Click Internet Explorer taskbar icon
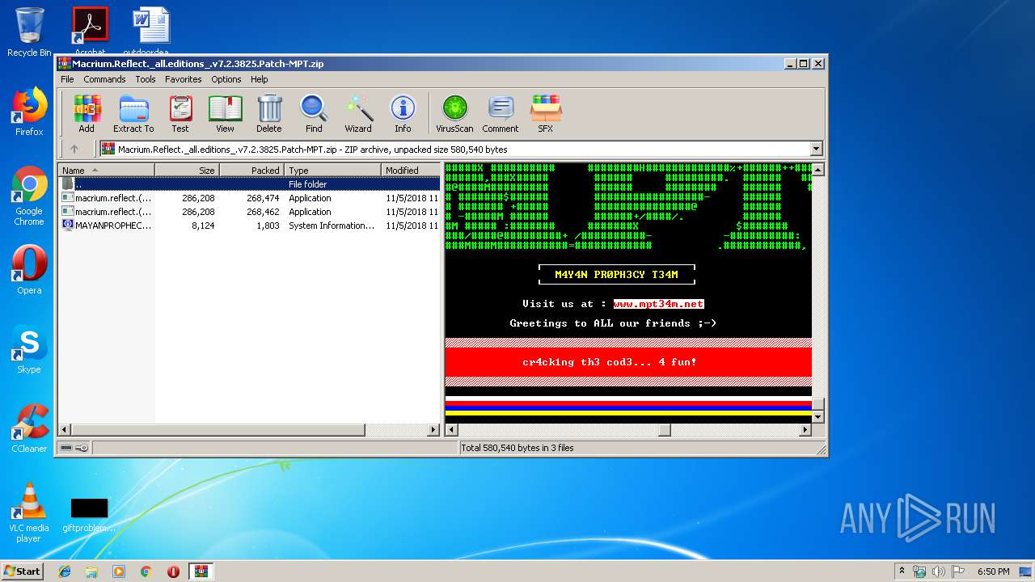 tap(65, 571)
